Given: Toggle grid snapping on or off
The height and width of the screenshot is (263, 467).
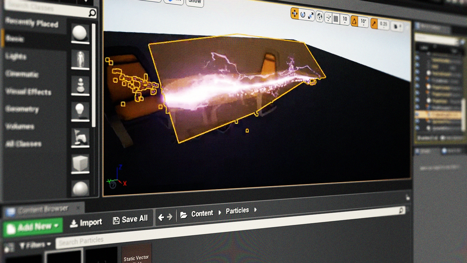Looking at the screenshot, I should click(x=336, y=19).
